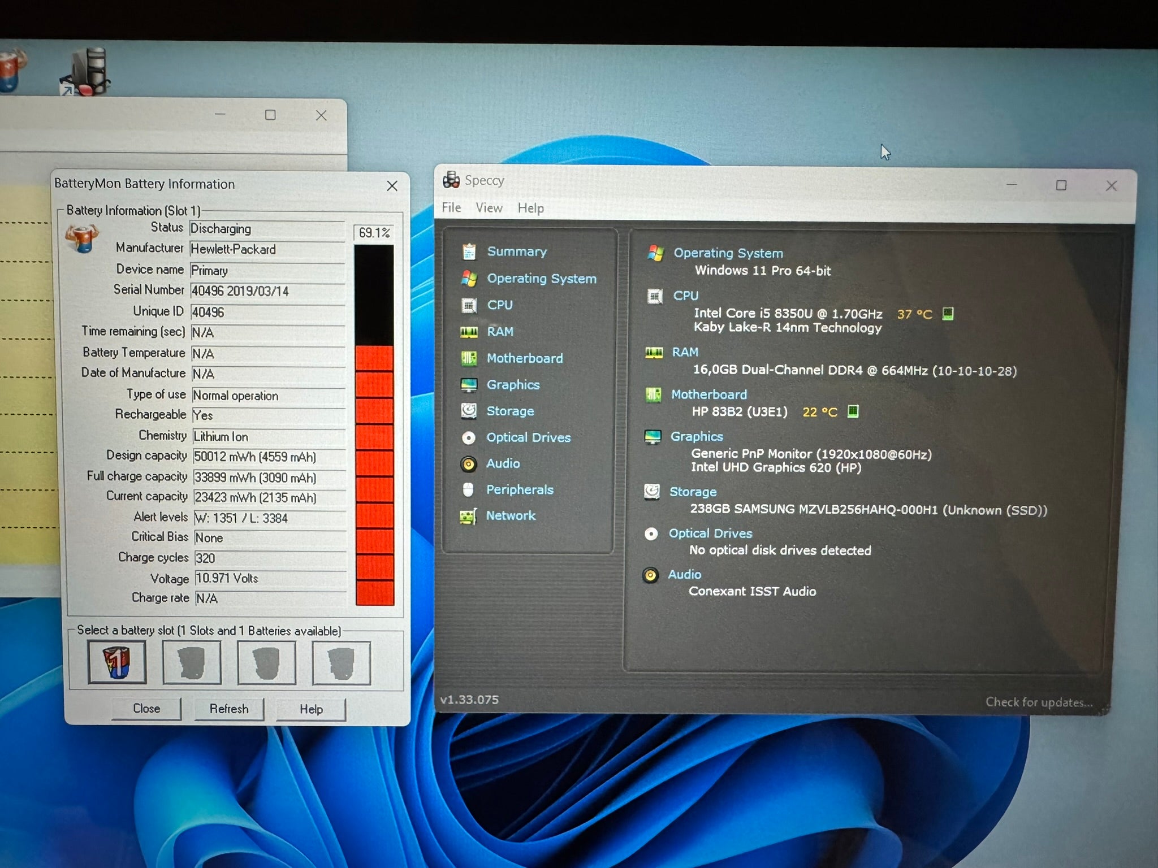Select battery slot 1 in BatteryMon

click(x=117, y=662)
